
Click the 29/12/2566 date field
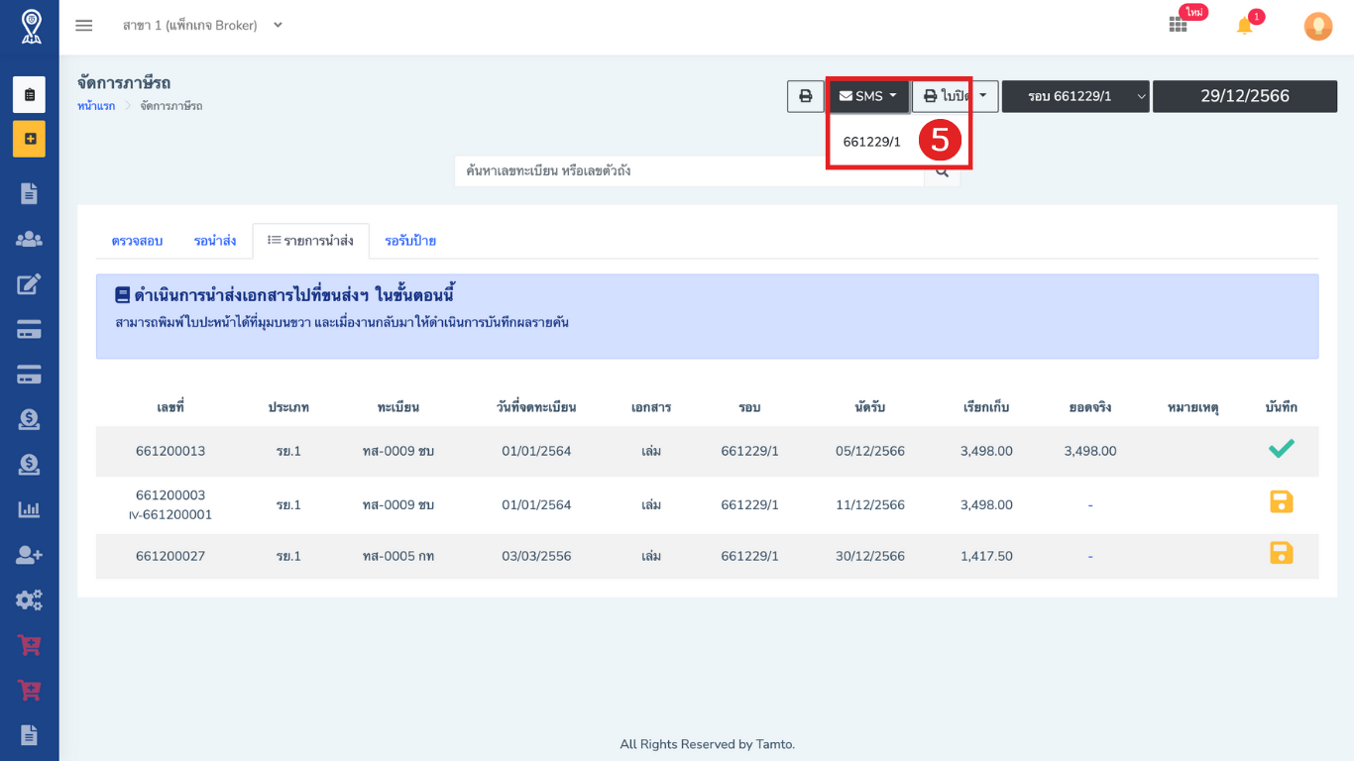tap(1245, 96)
